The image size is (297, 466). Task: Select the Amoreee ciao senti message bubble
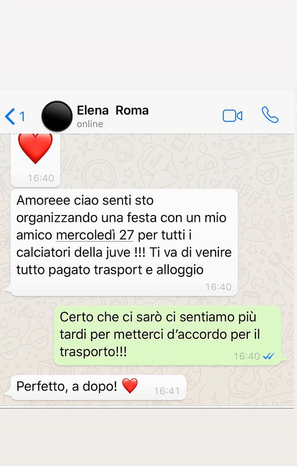click(x=124, y=242)
